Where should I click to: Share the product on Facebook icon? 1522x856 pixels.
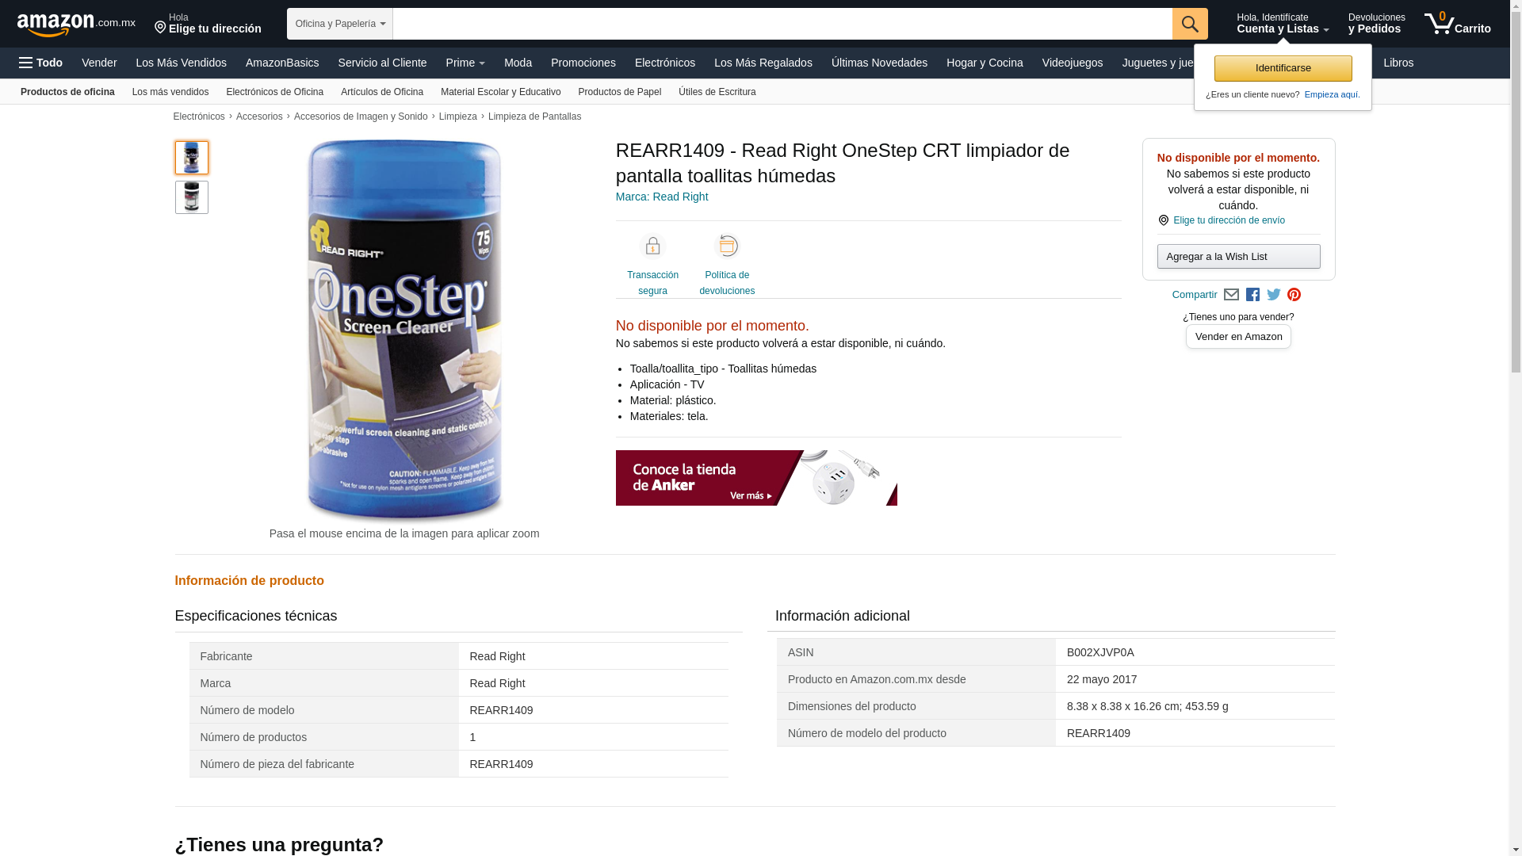[1252, 295]
